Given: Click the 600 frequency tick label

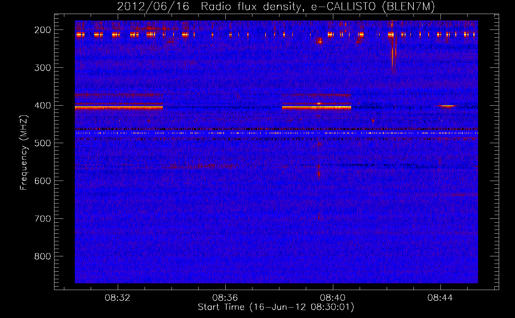Looking at the screenshot, I should 42,181.
